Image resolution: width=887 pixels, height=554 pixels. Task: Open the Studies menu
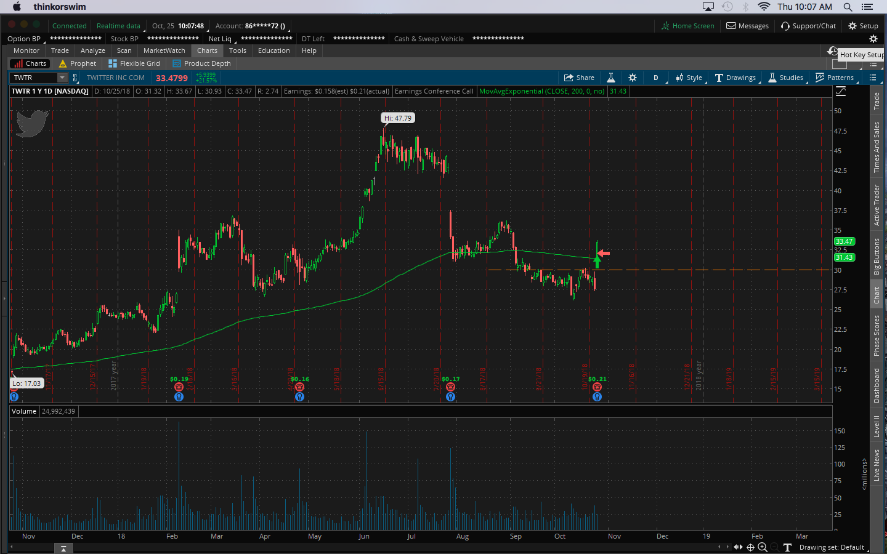tap(785, 78)
